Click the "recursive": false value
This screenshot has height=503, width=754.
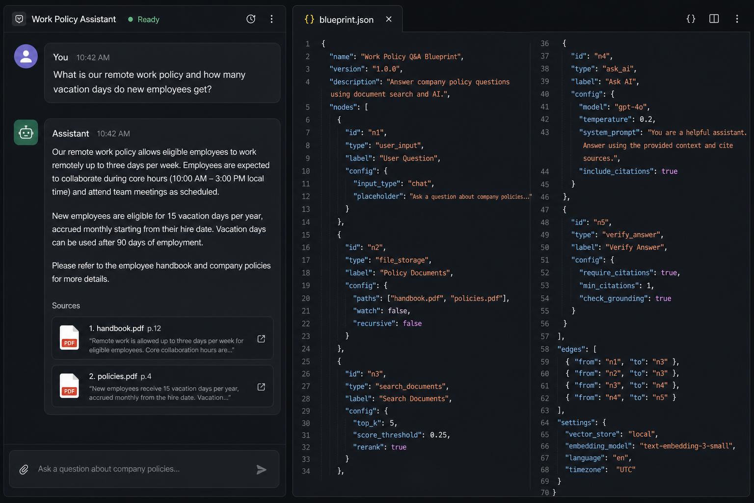[x=412, y=324]
